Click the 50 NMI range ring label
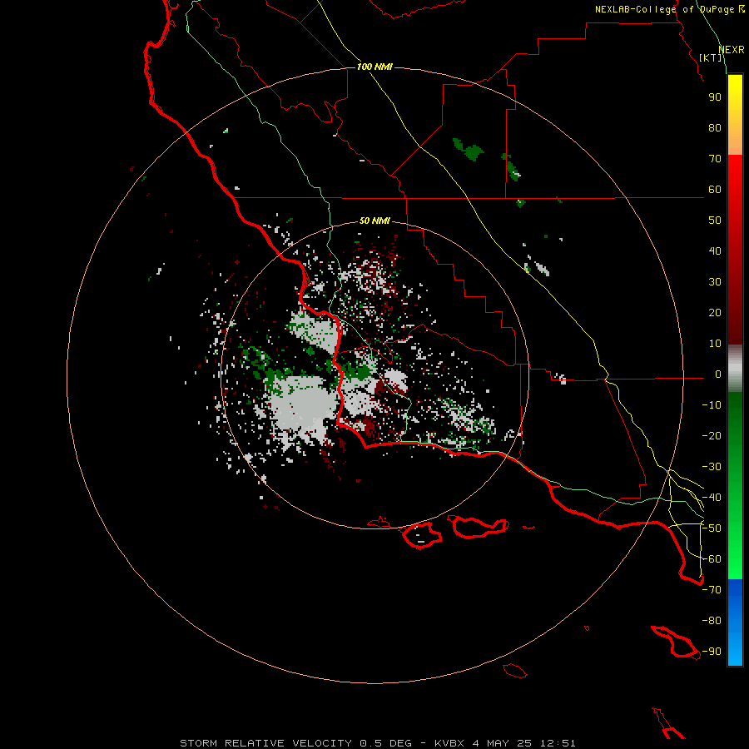The image size is (749, 749). pyautogui.click(x=374, y=221)
